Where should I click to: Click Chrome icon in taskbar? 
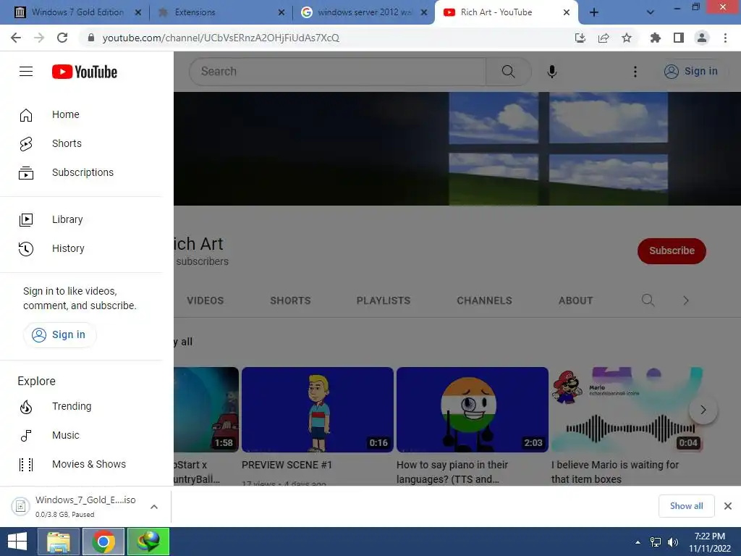tap(103, 542)
